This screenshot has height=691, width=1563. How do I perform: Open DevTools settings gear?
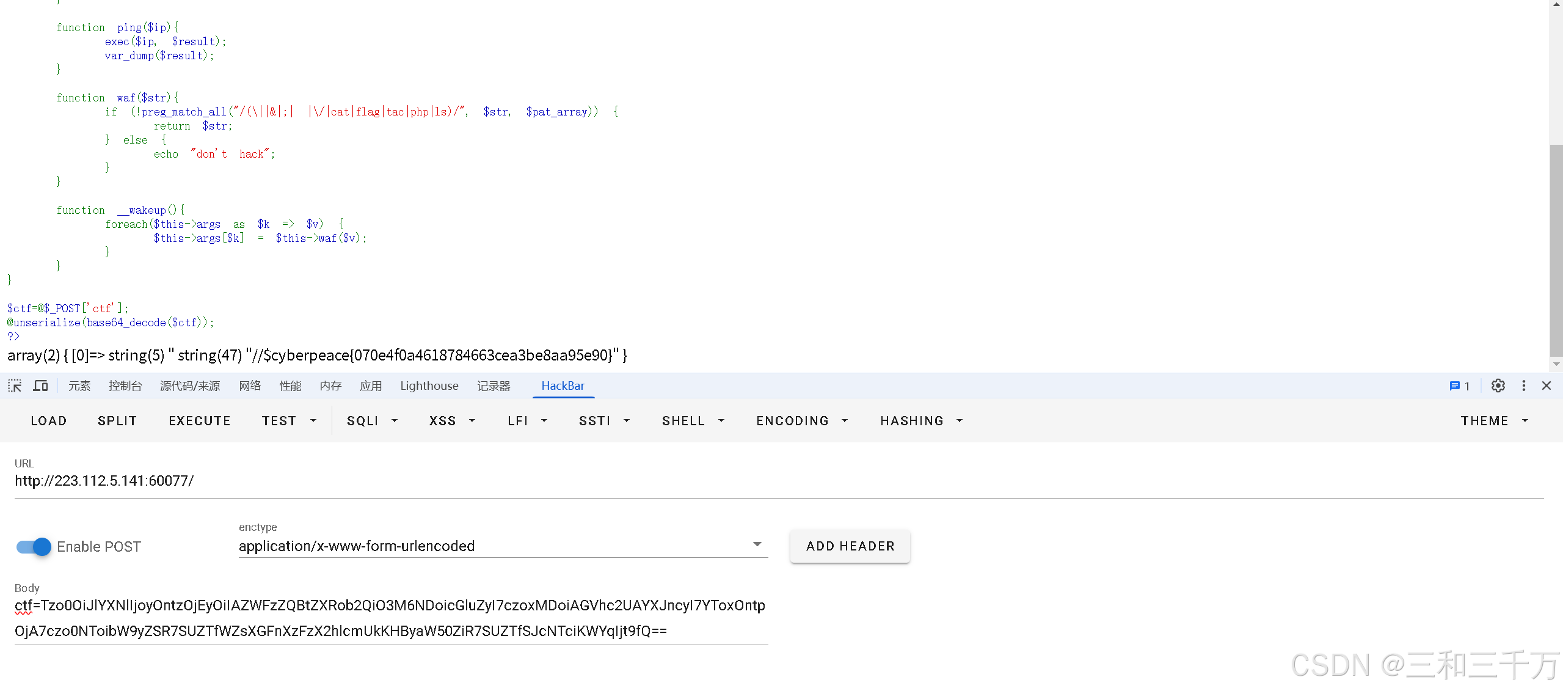point(1498,386)
